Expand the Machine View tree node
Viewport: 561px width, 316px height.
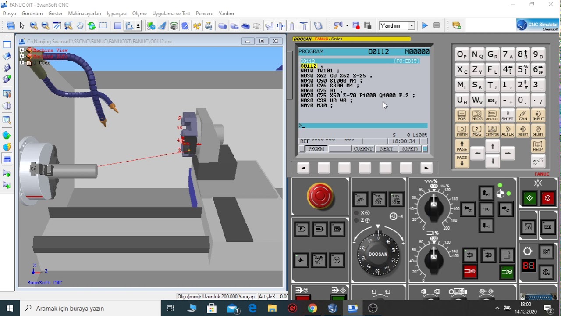22,50
